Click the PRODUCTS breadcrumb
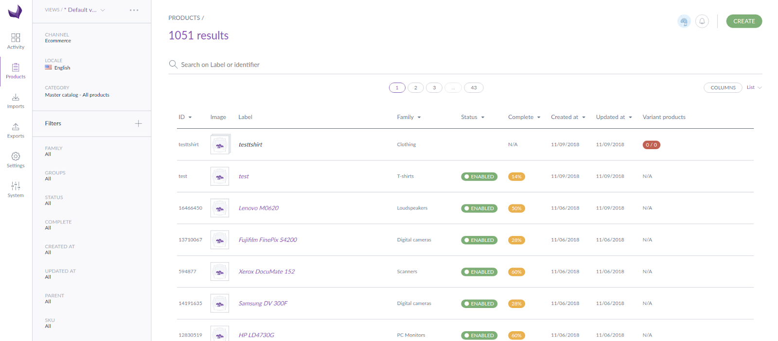778x341 pixels. coord(184,18)
